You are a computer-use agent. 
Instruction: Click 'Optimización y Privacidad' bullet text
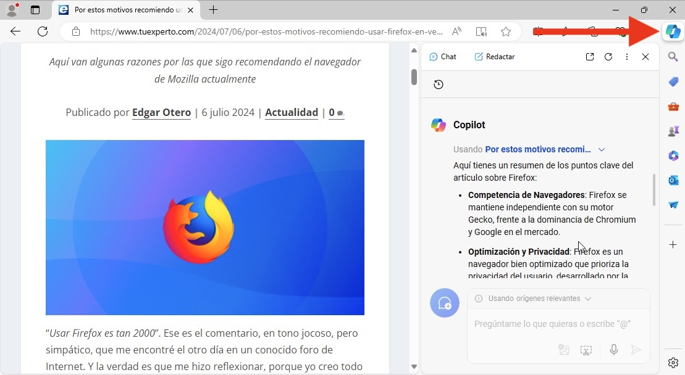pyautogui.click(x=519, y=252)
